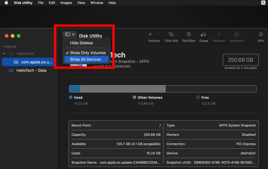Click the input source indicator in menu bar
This screenshot has width=268, height=169.
263,3
